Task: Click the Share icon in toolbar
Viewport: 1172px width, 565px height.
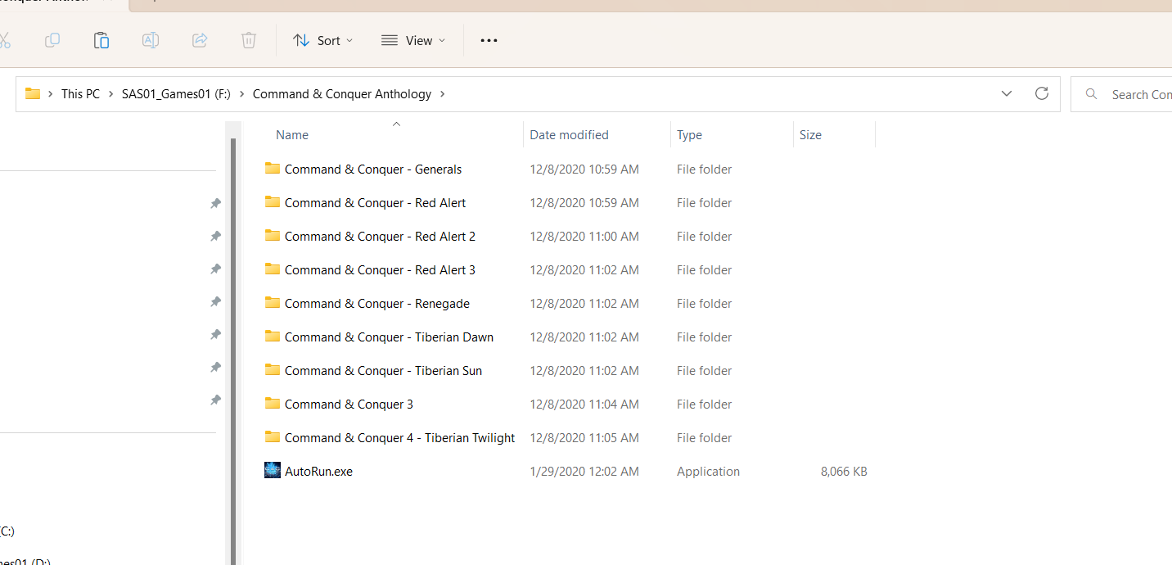Action: [200, 40]
